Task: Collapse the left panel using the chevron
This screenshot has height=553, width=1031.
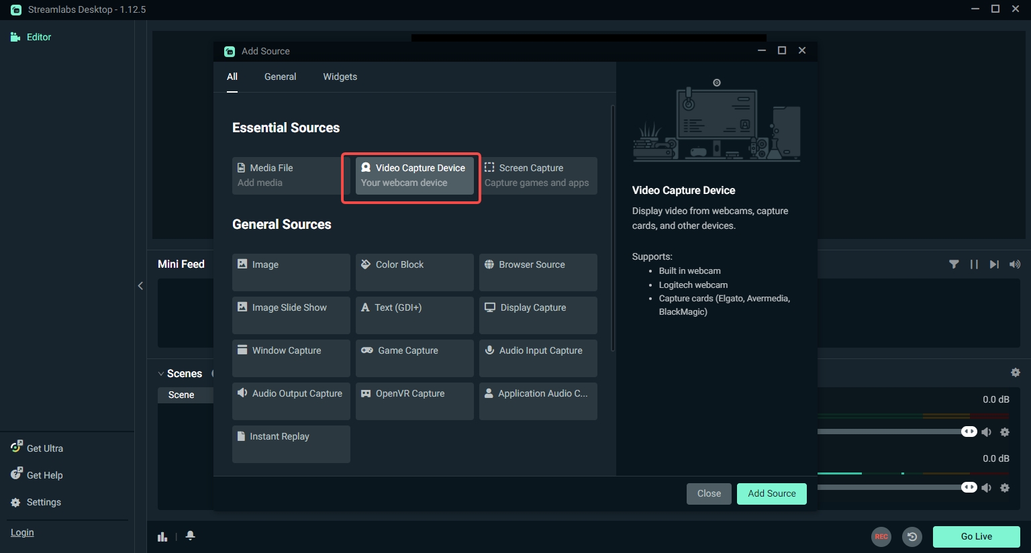Action: click(x=140, y=285)
